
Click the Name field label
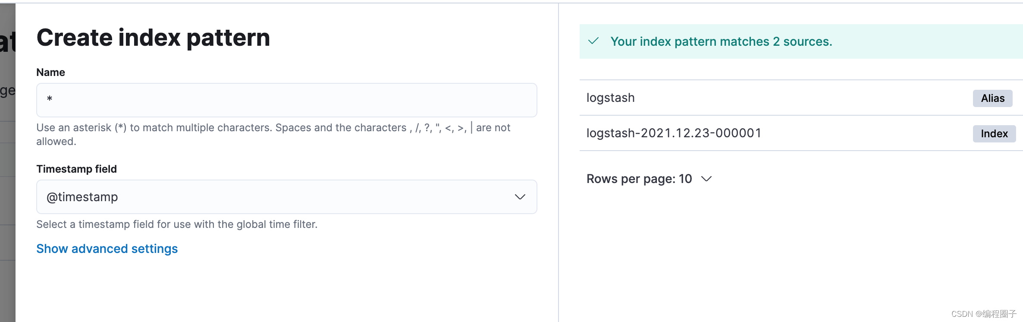tap(50, 73)
